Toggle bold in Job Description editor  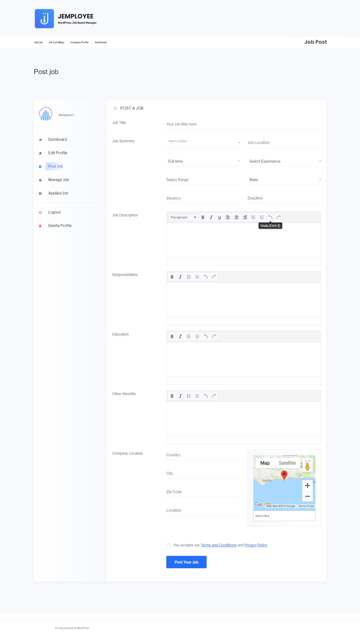coord(203,217)
